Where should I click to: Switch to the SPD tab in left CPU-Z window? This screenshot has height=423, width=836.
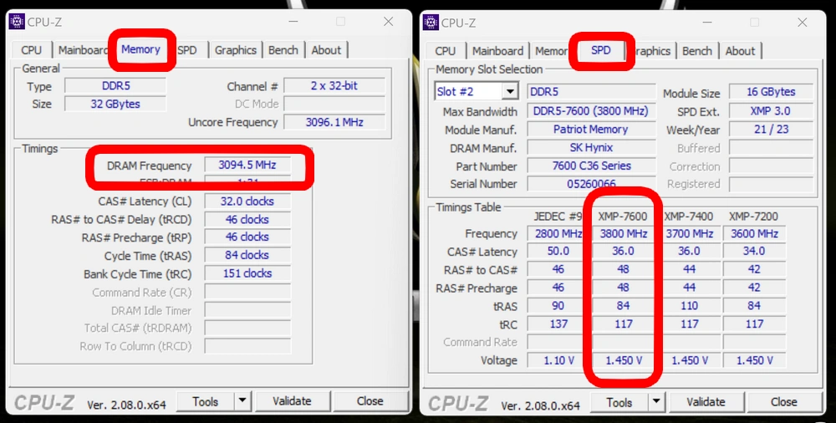tap(187, 50)
